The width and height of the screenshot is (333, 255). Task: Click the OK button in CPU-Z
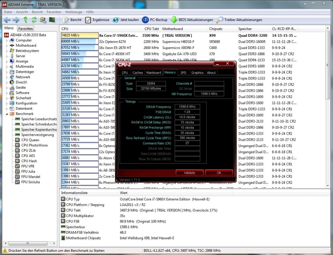pos(219,173)
